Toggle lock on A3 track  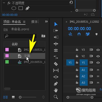pos(77,82)
